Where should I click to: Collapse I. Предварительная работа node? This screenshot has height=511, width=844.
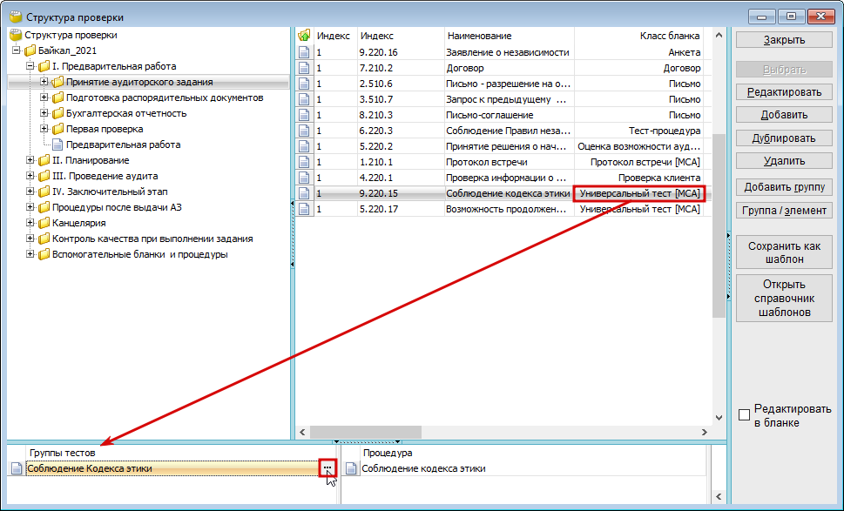click(x=30, y=66)
